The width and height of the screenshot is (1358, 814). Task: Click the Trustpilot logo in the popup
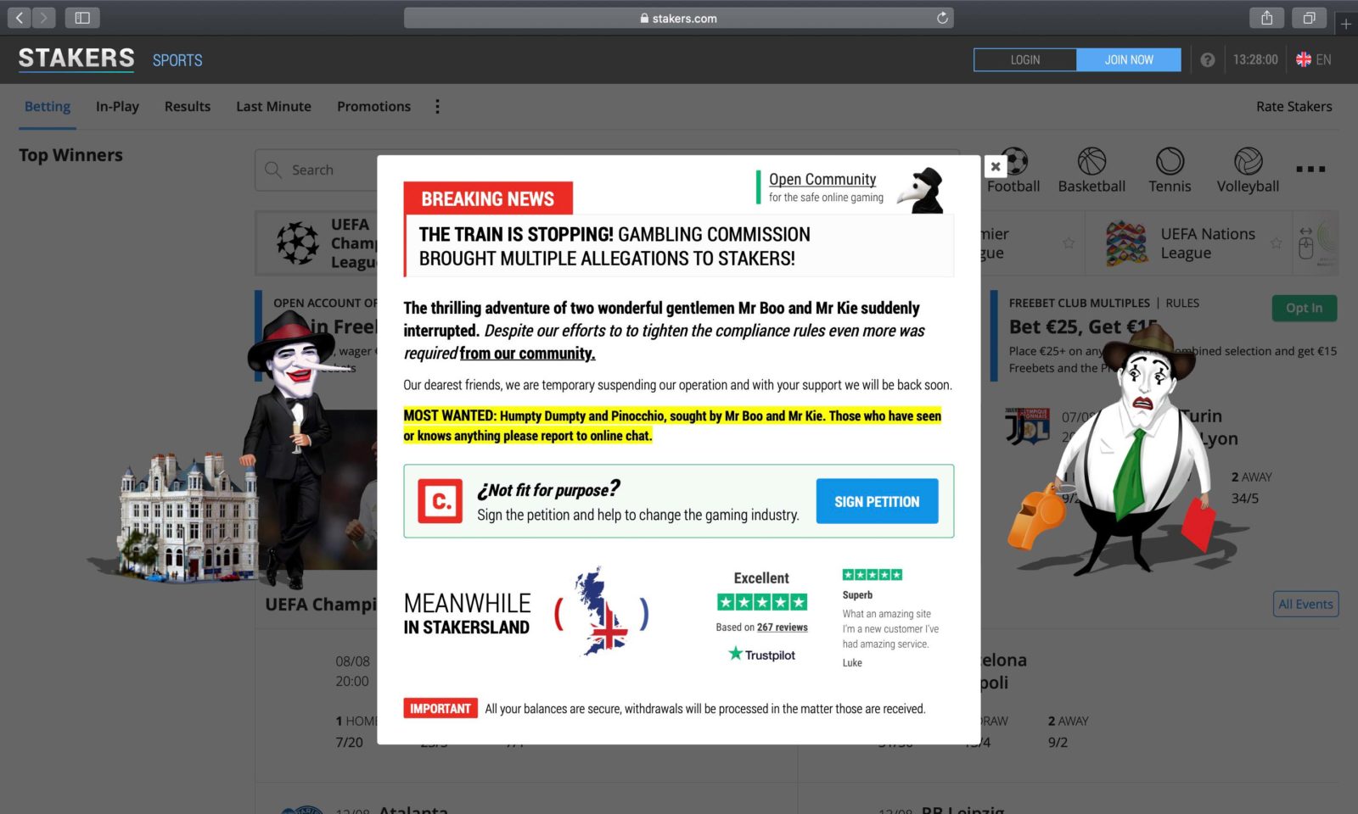761,654
